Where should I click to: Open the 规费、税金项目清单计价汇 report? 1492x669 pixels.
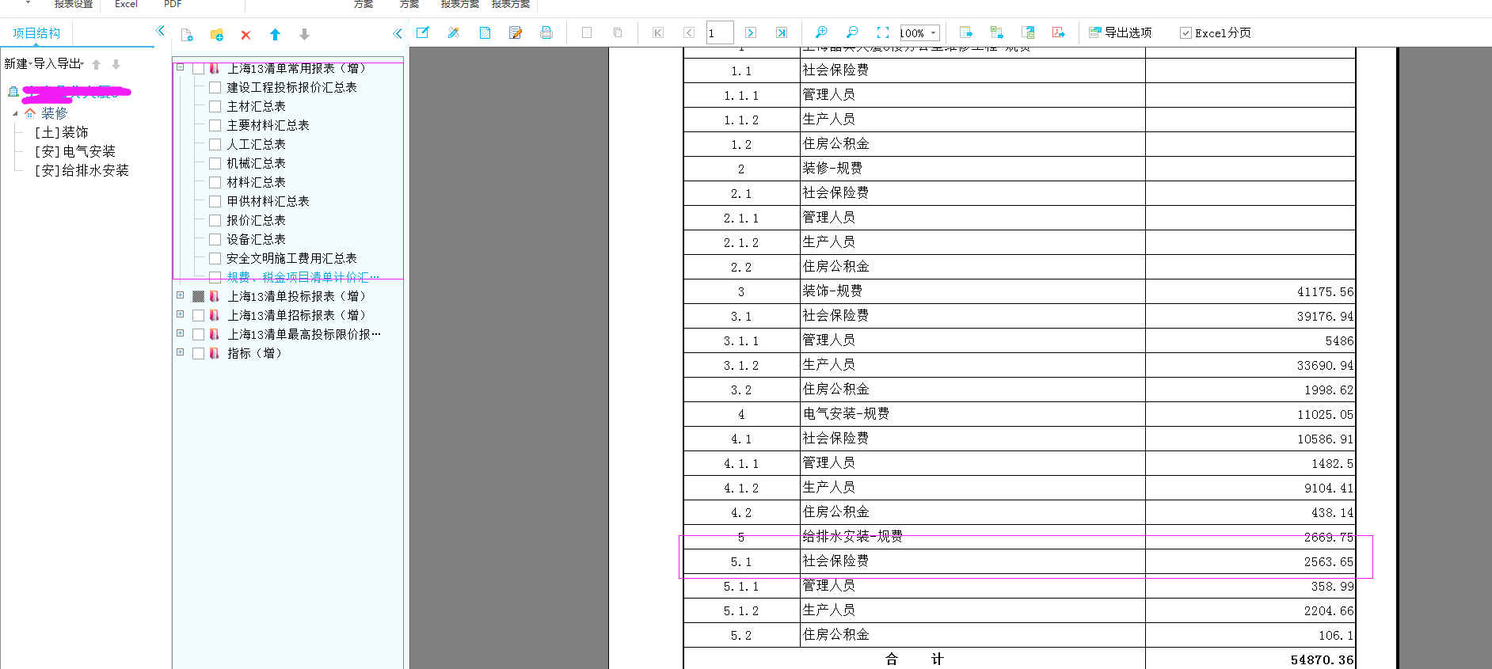(x=303, y=277)
